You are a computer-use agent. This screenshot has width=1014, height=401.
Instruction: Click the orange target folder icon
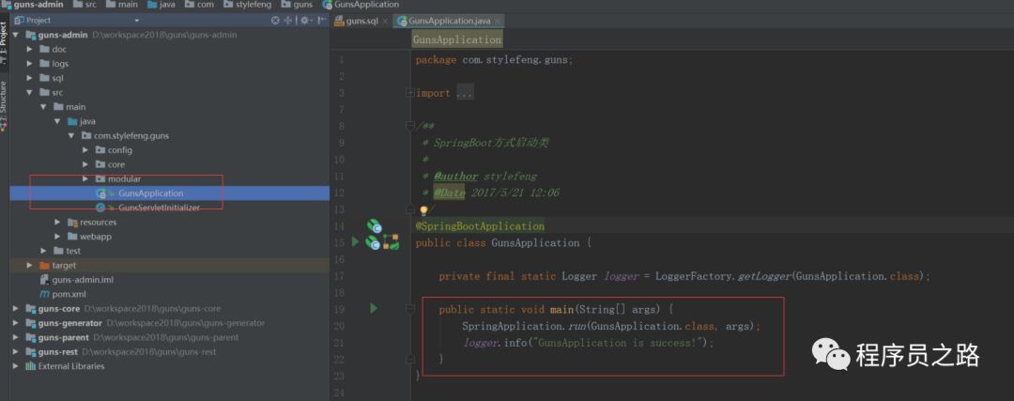(45, 265)
